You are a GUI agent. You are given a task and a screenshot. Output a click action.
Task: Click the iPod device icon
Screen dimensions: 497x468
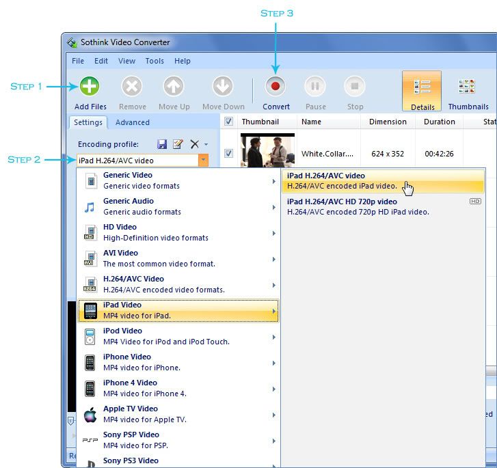pyautogui.click(x=90, y=337)
